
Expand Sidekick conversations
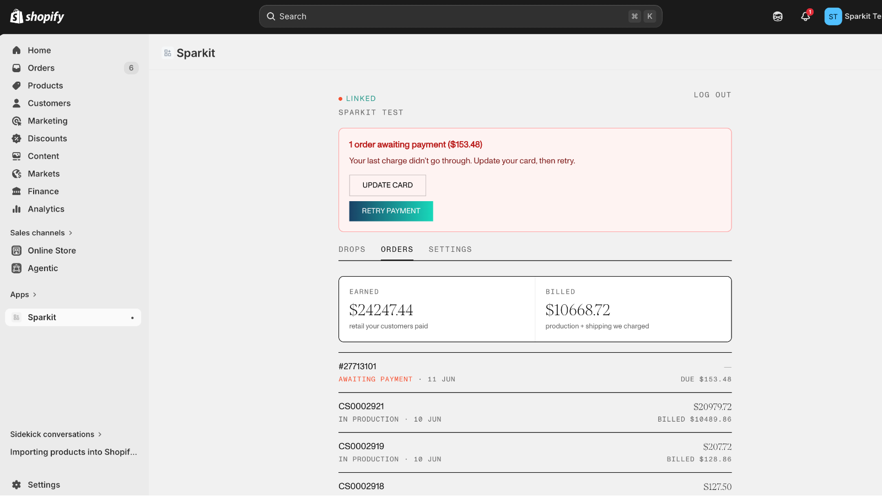pyautogui.click(x=56, y=434)
